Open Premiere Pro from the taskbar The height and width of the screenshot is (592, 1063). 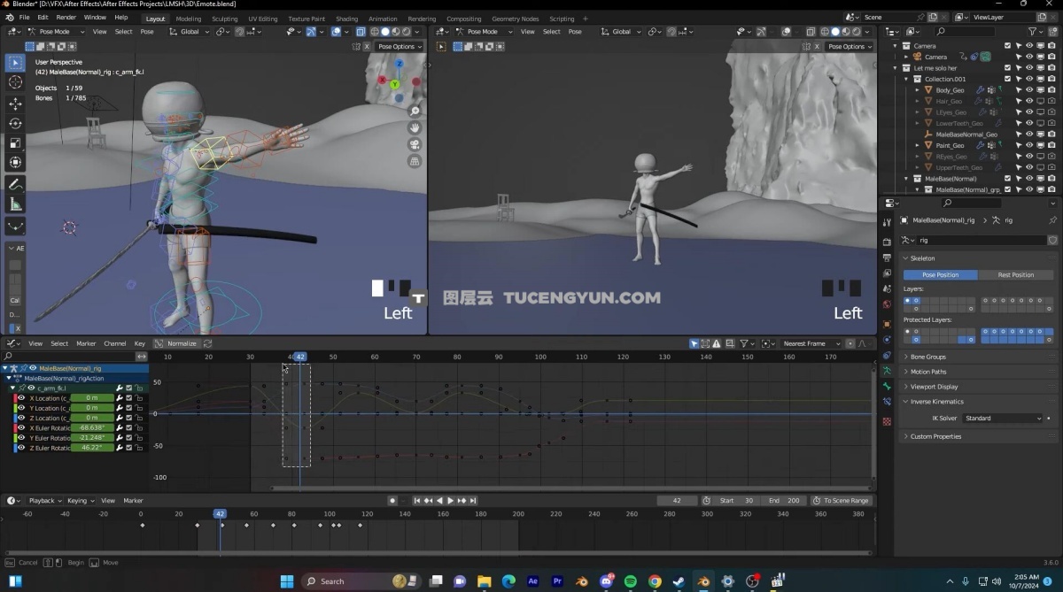pos(557,581)
